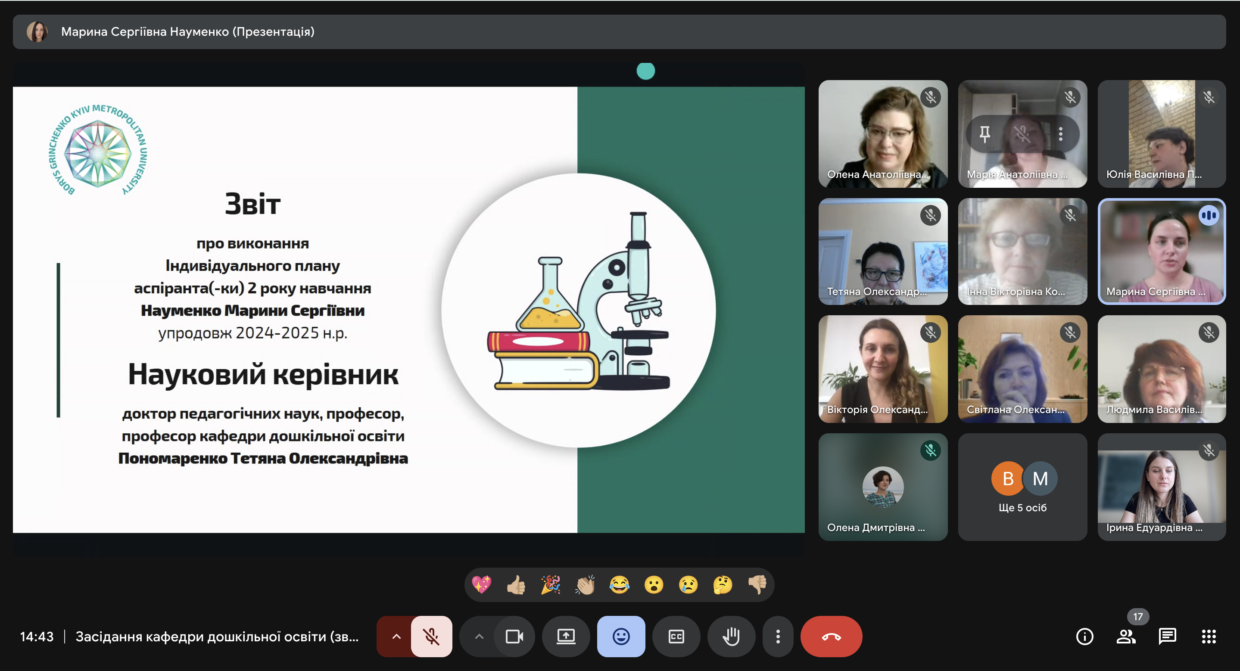Send the clapping hands reaction
The height and width of the screenshot is (671, 1240).
[585, 585]
